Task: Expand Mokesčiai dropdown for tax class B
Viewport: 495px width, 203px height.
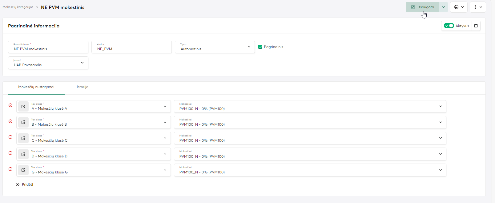Action: tap(440, 122)
